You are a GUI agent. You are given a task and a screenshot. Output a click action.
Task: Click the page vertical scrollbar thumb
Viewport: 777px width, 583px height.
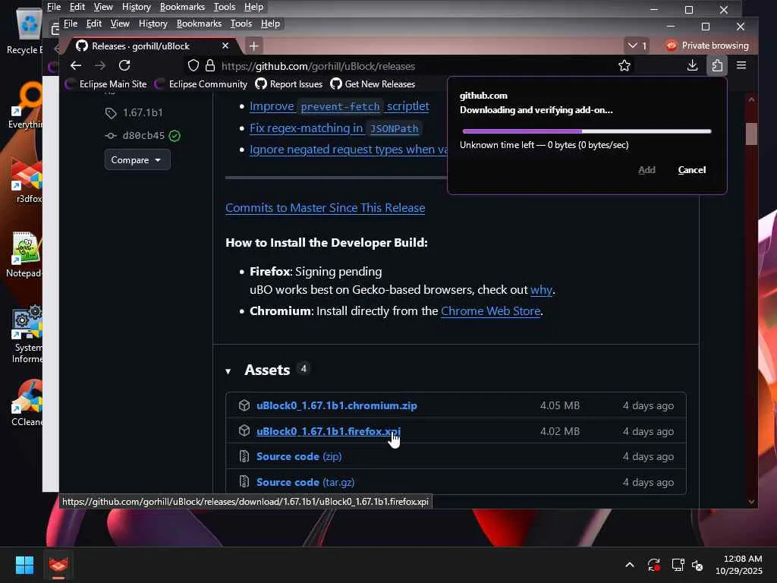coord(751,134)
